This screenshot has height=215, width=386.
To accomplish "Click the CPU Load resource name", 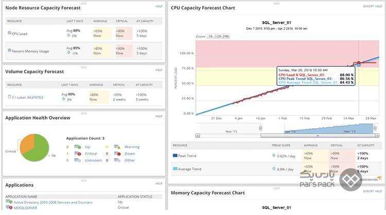I will (x=20, y=34).
